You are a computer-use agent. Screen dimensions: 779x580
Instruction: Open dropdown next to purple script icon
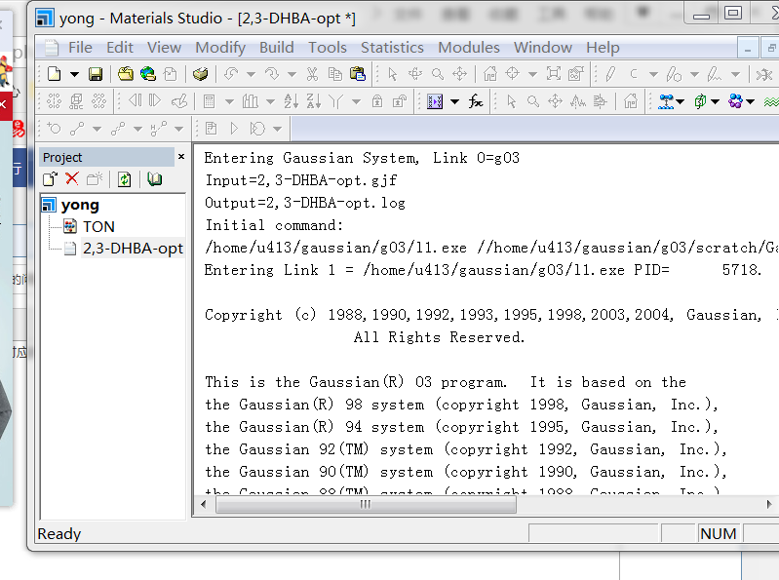454,101
